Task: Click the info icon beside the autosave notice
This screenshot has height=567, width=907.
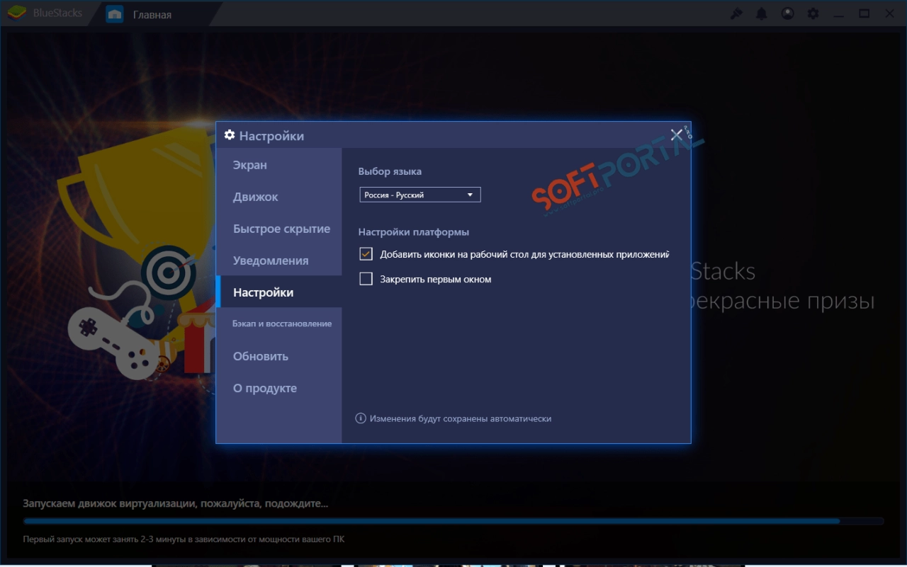Action: pyautogui.click(x=361, y=418)
